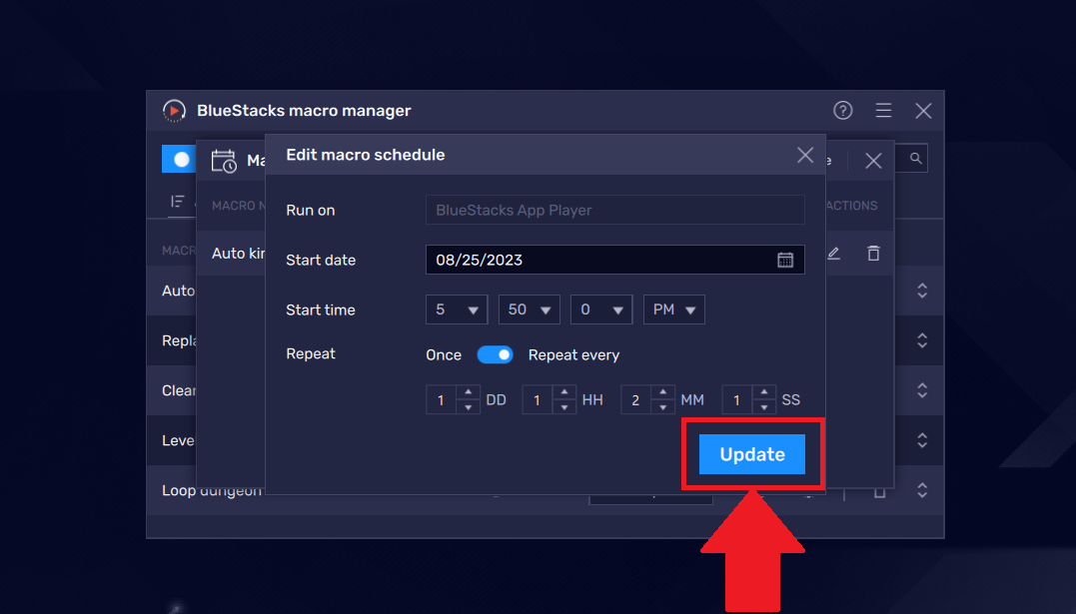Open the hour dropdown showing 5
1076x614 pixels.
click(x=456, y=309)
